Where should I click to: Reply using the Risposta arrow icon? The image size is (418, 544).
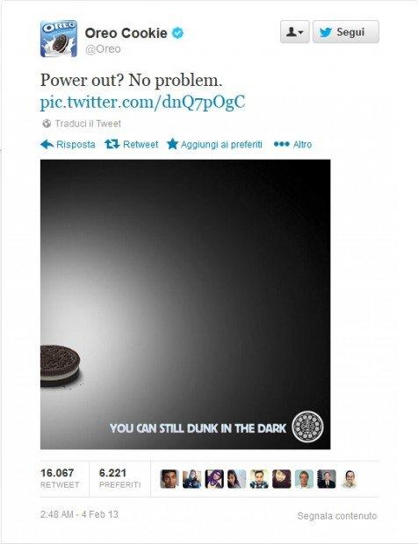pyautogui.click(x=47, y=144)
